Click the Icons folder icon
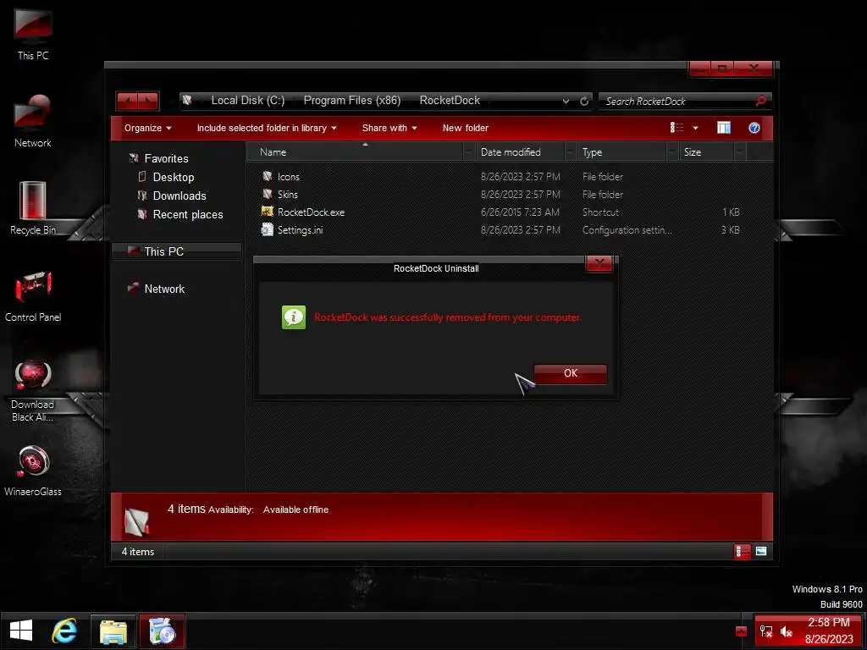867x650 pixels. (267, 176)
